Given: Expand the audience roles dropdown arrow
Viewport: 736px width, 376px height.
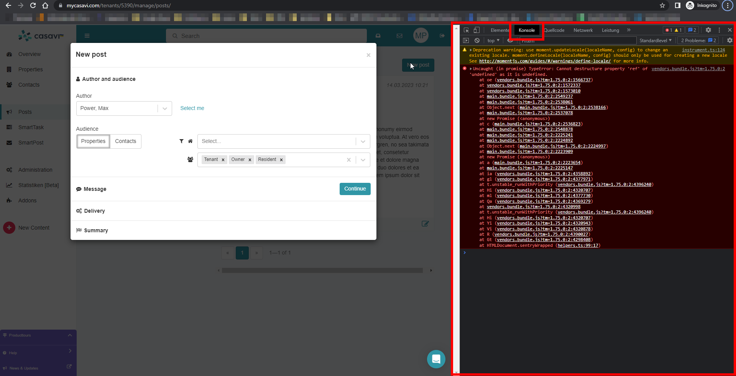Looking at the screenshot, I should 363,160.
